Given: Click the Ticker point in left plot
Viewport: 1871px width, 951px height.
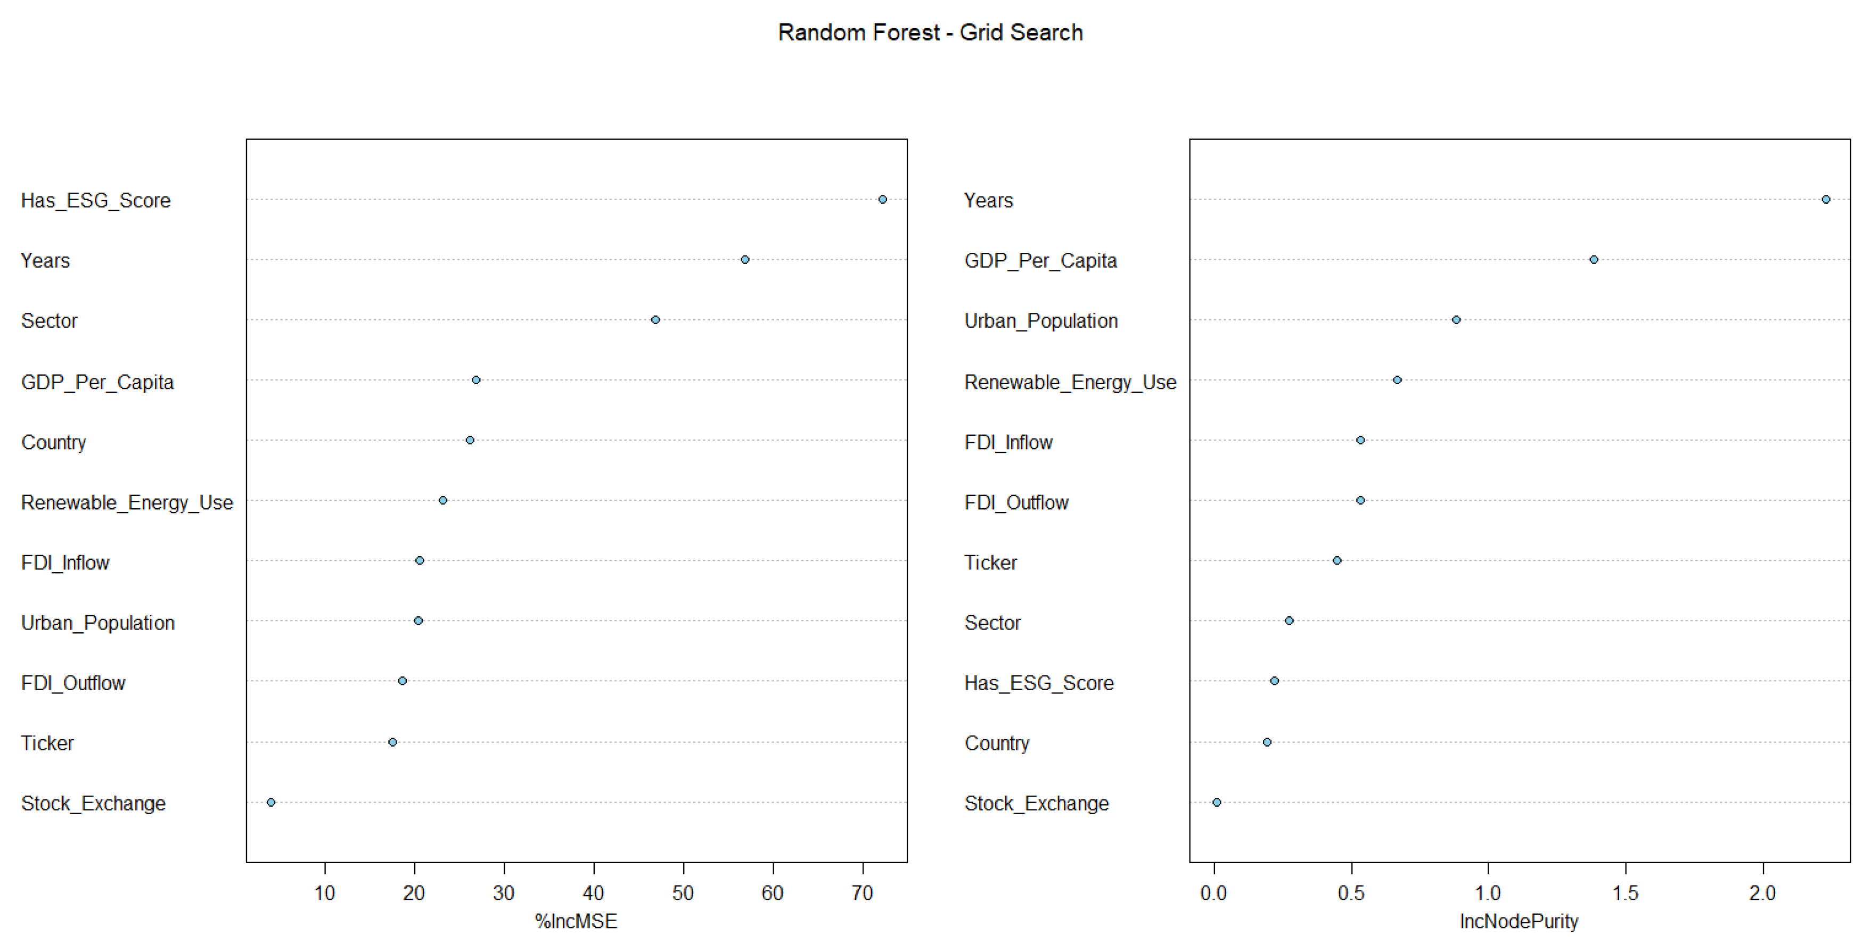Looking at the screenshot, I should click(x=392, y=742).
